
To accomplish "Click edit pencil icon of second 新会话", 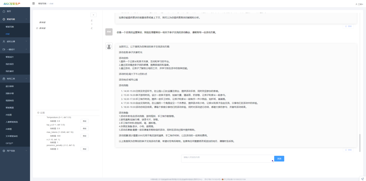I will click(92, 28).
